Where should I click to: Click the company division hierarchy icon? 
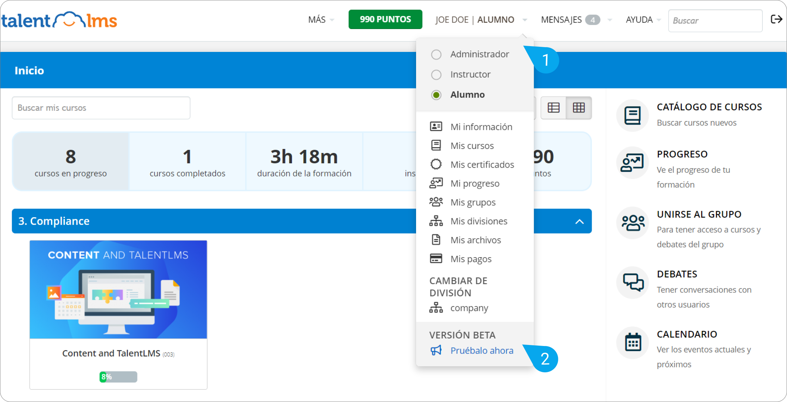click(x=436, y=308)
